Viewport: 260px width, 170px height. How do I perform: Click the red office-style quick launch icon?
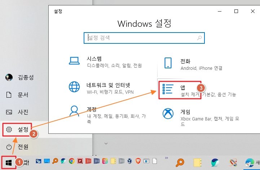pos(88,161)
